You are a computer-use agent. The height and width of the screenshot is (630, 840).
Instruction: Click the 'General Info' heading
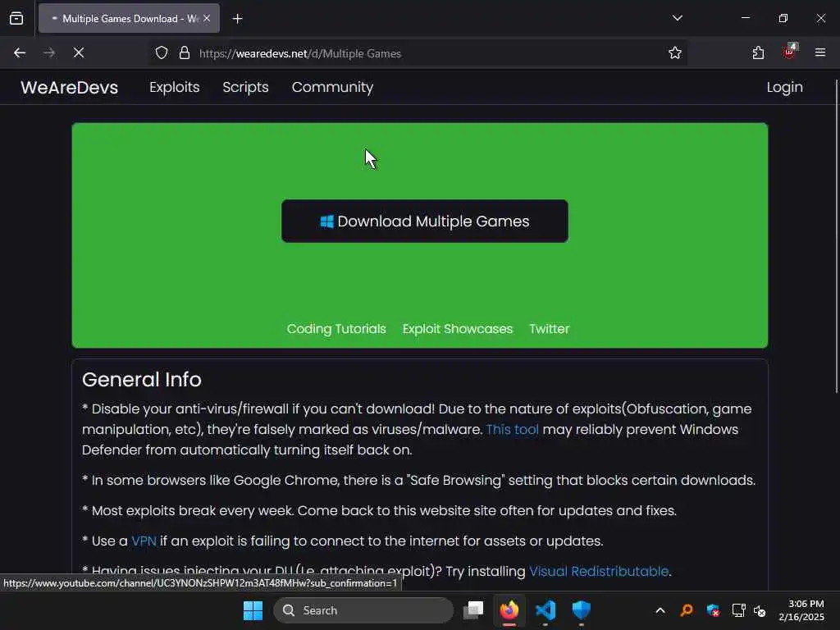(x=141, y=379)
